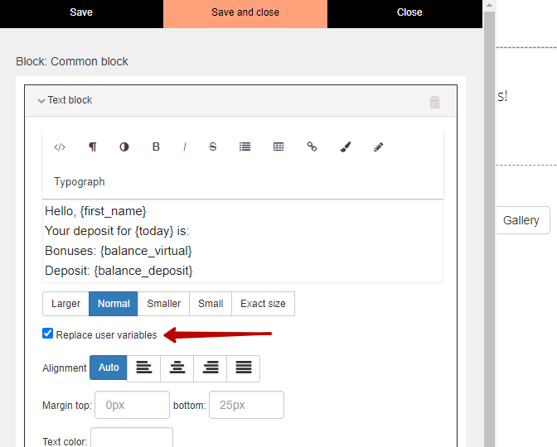Image resolution: width=557 pixels, height=447 pixels.
Task: Choose Exact size option
Action: pyautogui.click(x=263, y=304)
